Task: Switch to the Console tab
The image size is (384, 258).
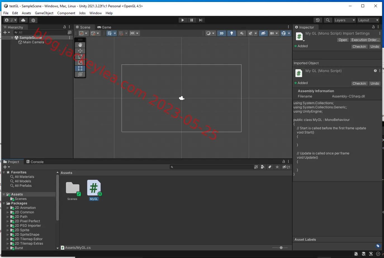Action: 35,162
